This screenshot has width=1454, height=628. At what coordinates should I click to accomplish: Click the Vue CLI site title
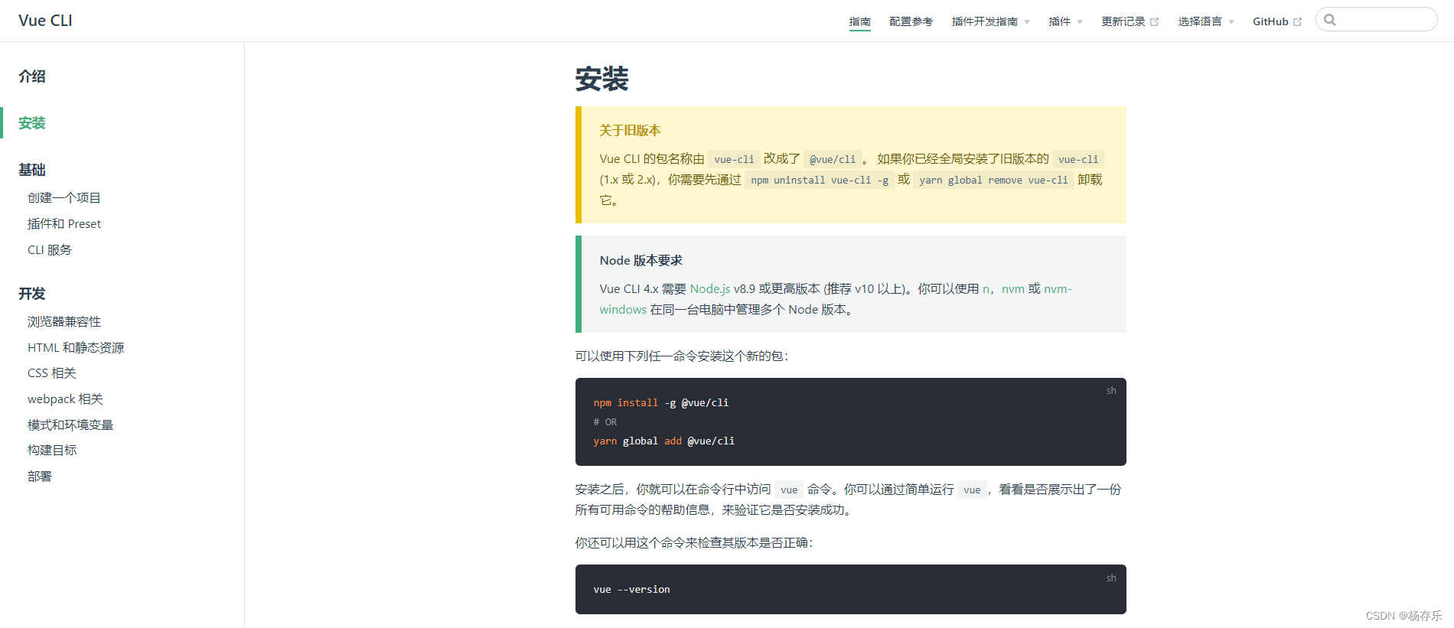pos(45,21)
